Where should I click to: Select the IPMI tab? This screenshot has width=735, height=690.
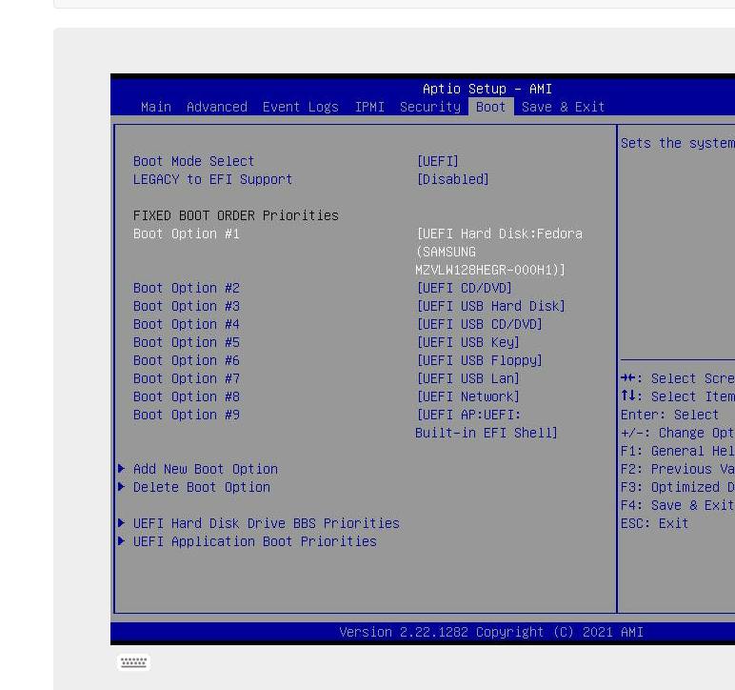pos(369,107)
